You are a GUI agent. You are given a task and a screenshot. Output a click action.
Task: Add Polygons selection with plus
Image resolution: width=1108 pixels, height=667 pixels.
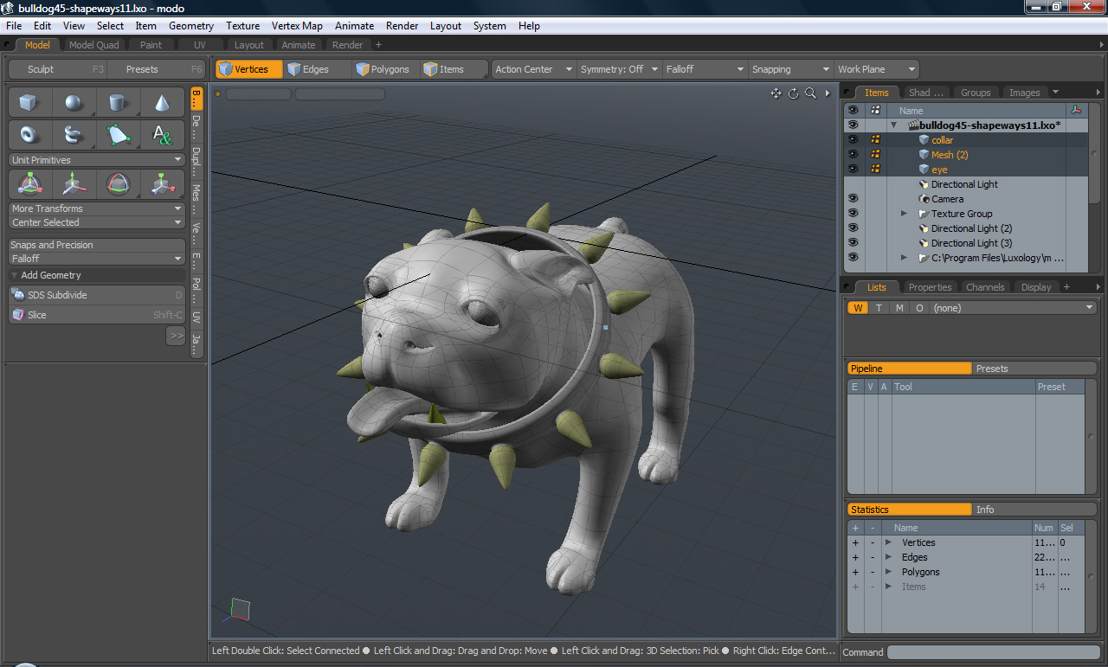tap(855, 572)
